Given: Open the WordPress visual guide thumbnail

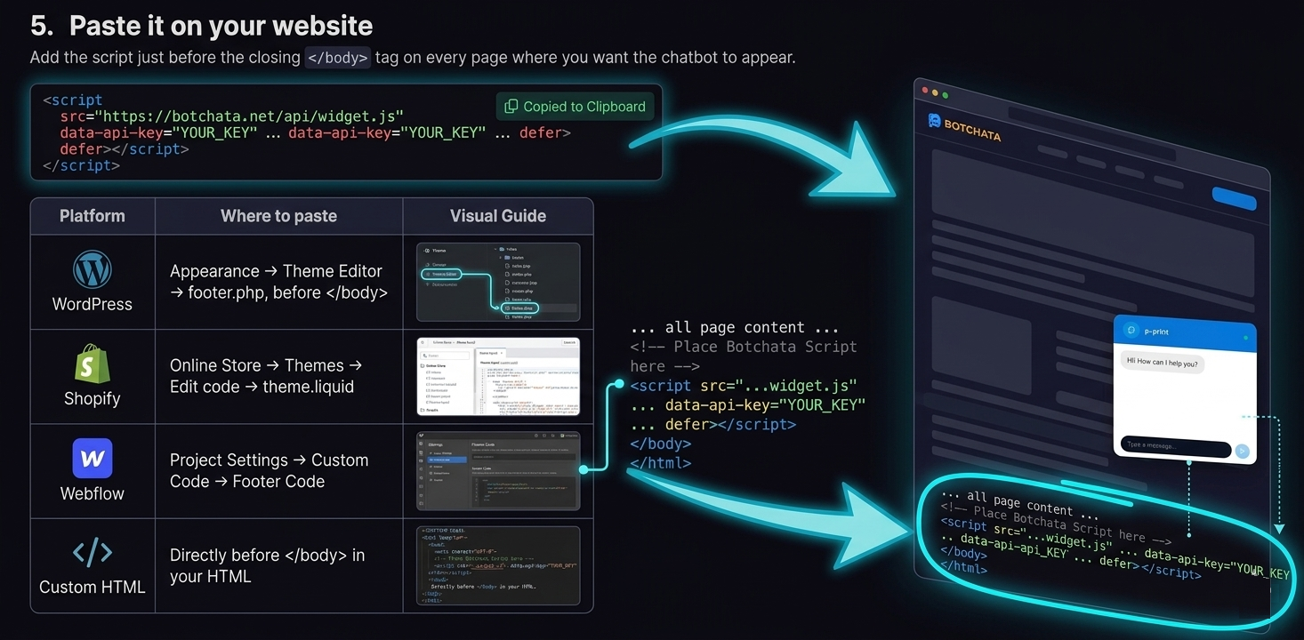Looking at the screenshot, I should pyautogui.click(x=498, y=282).
